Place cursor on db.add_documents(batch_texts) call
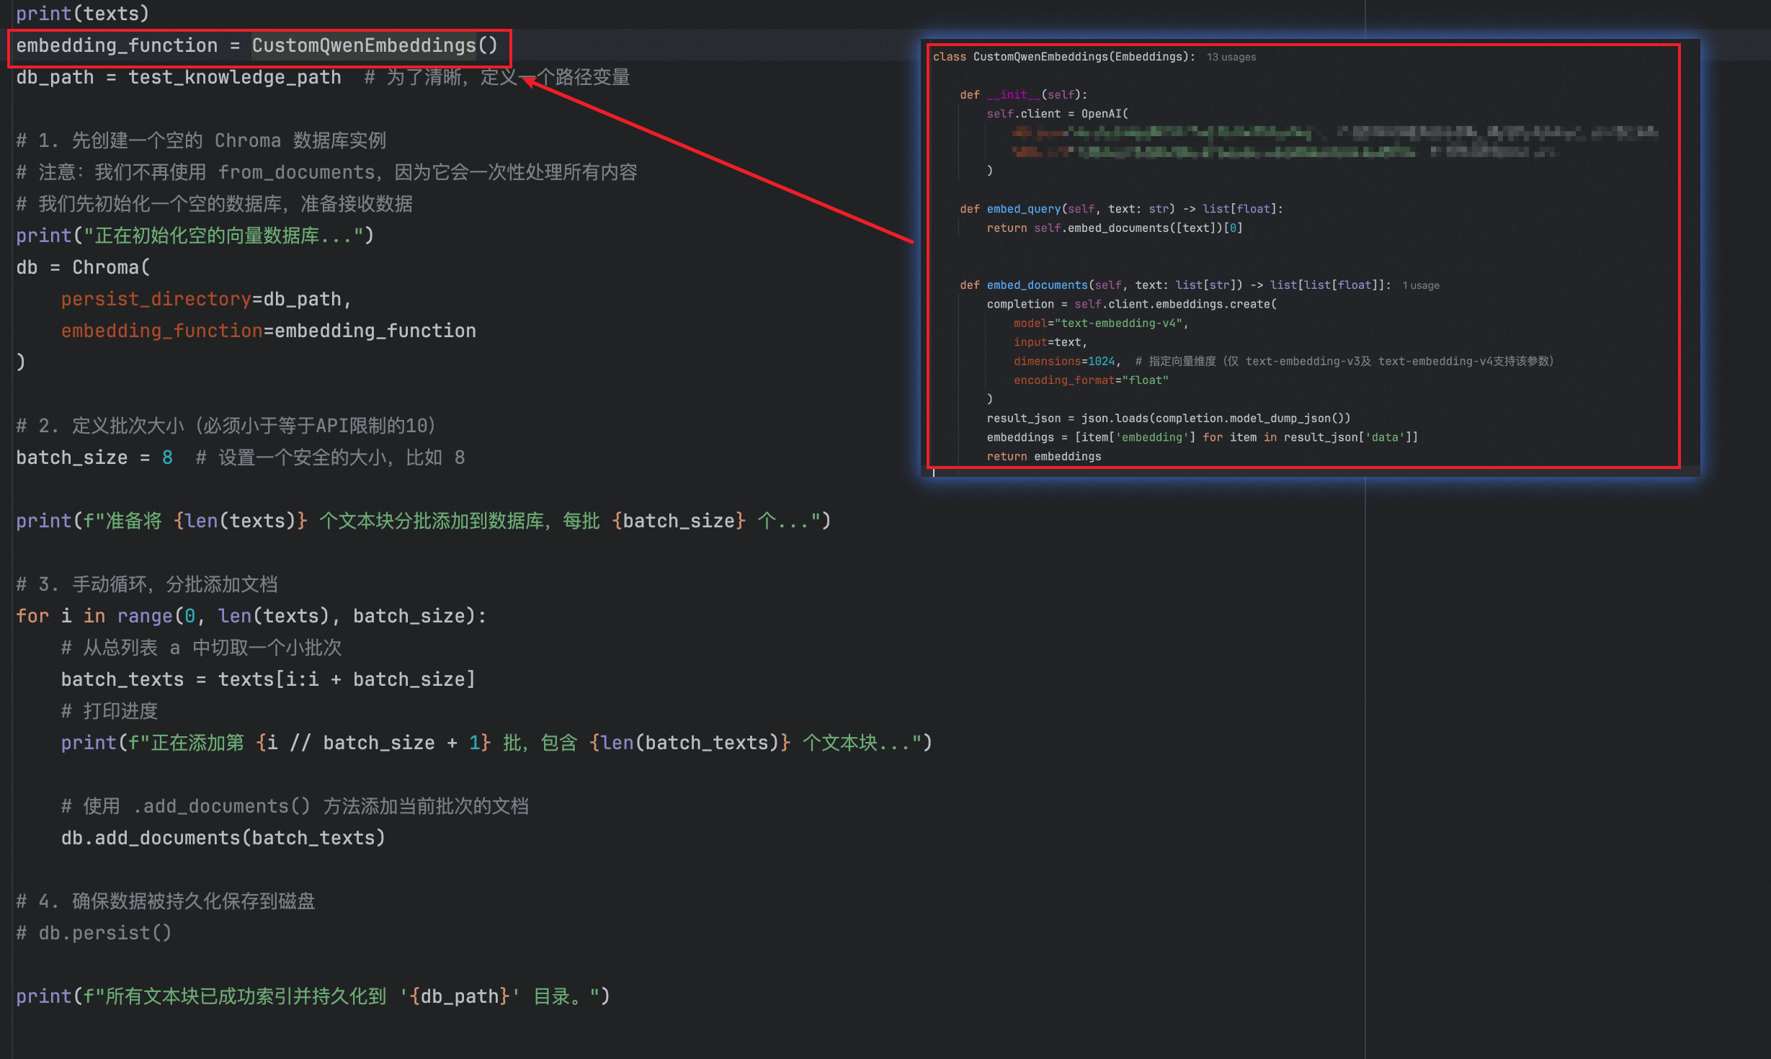This screenshot has height=1059, width=1771. coord(223,838)
